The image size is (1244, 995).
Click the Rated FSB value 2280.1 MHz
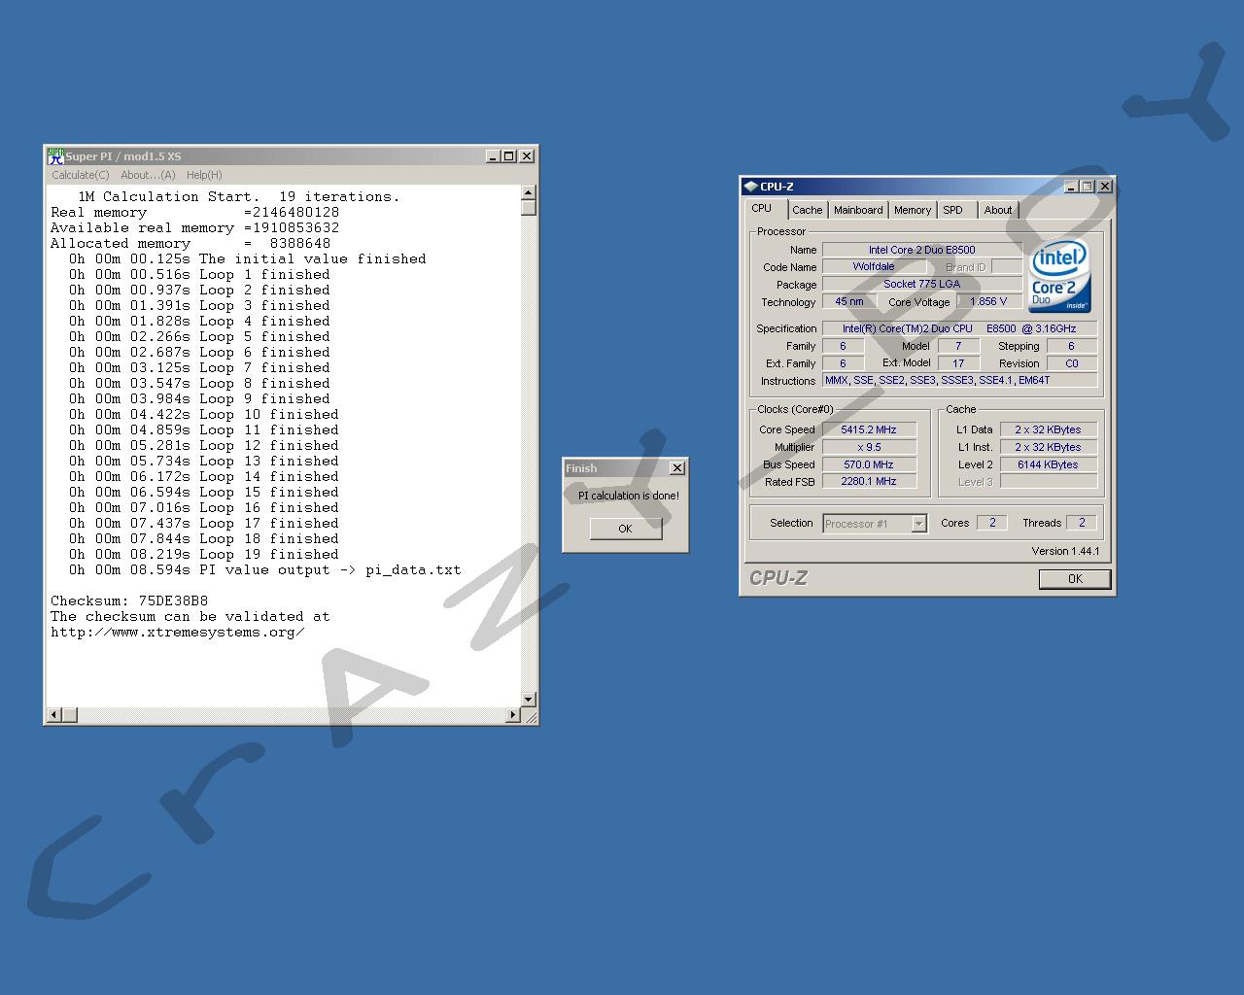pos(869,481)
